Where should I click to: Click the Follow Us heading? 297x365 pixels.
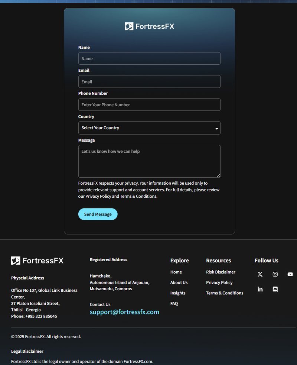pyautogui.click(x=267, y=261)
